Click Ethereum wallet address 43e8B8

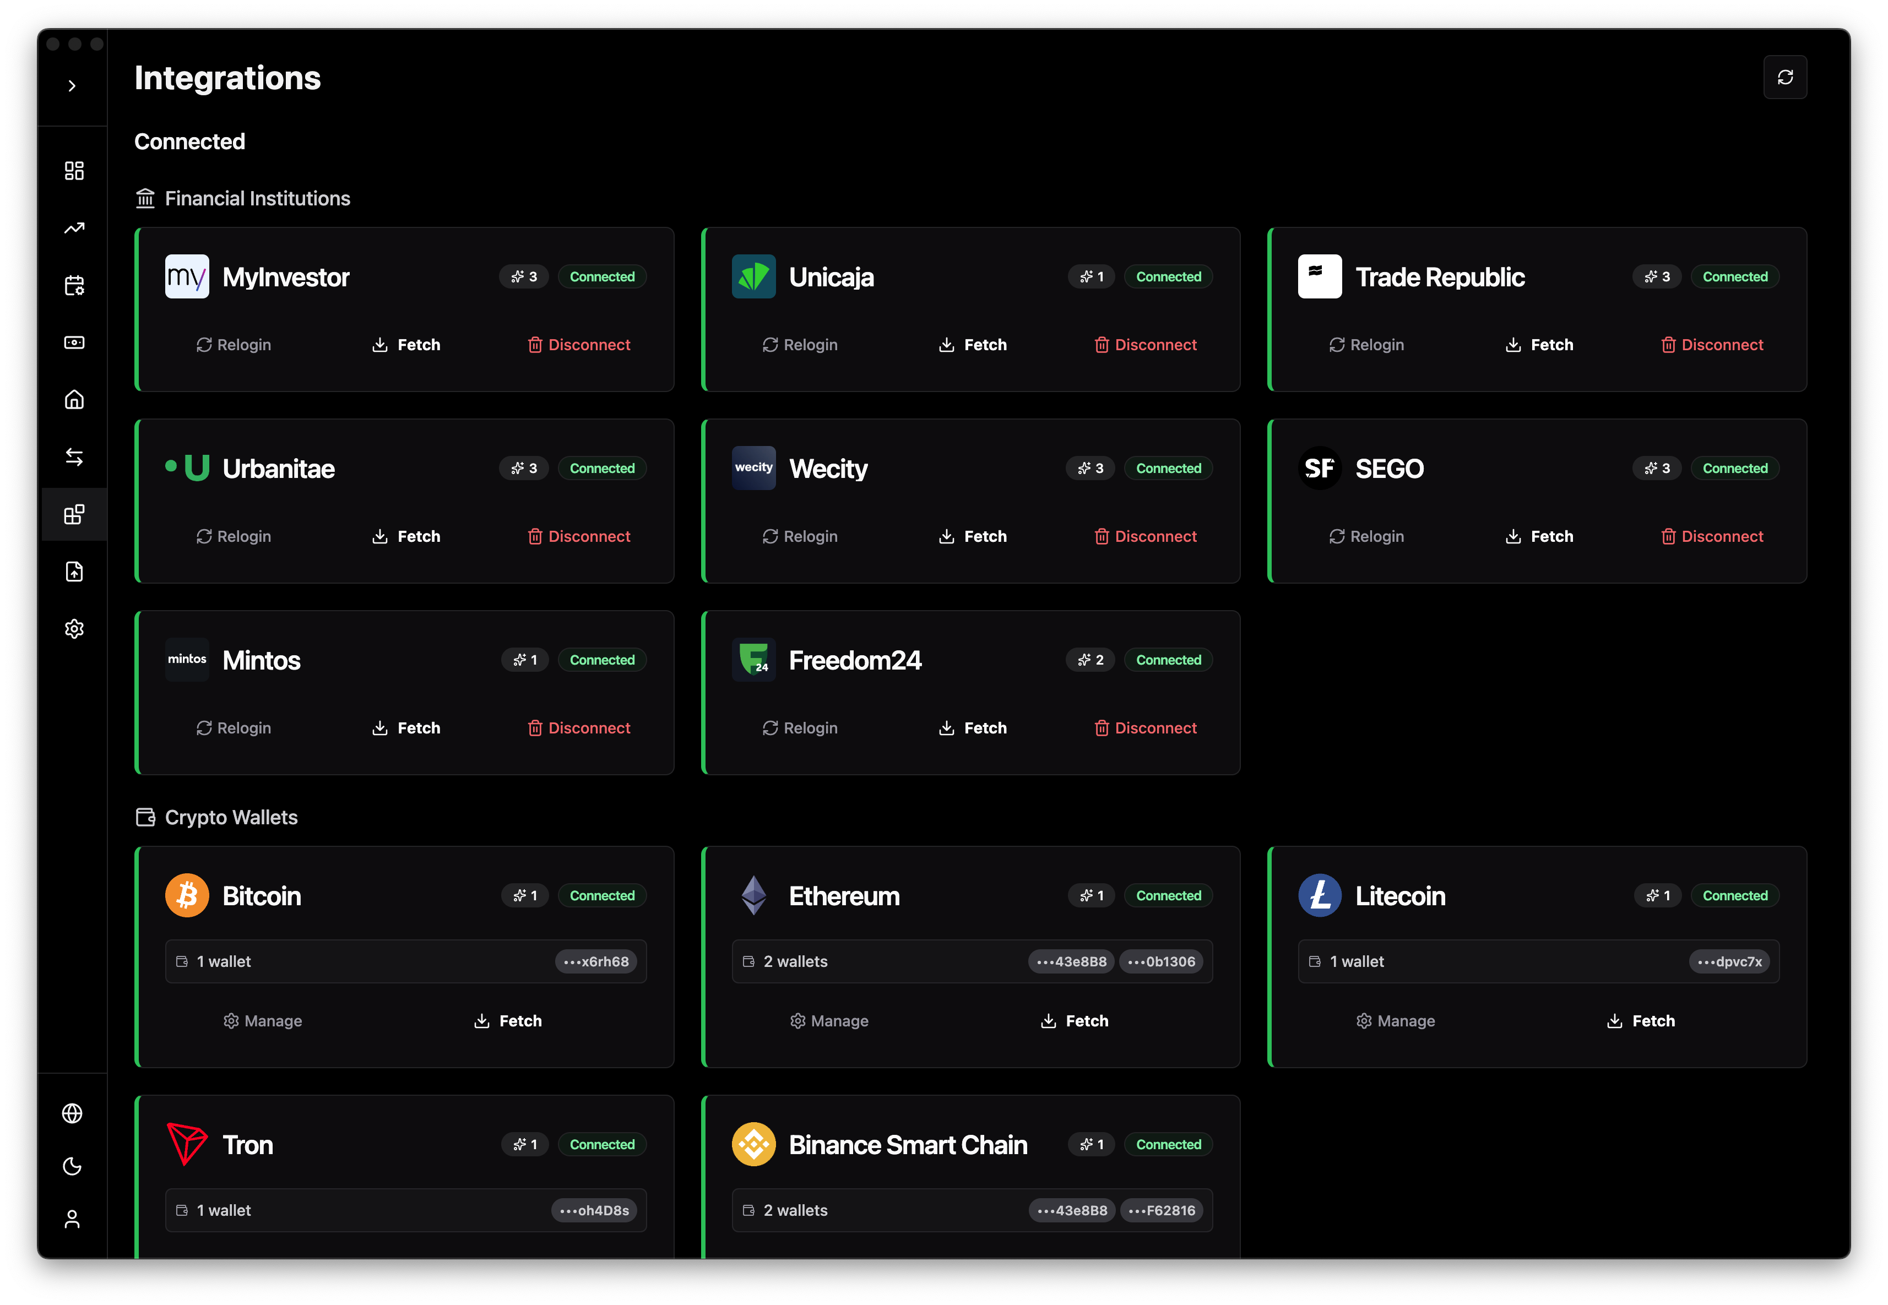tap(1071, 961)
